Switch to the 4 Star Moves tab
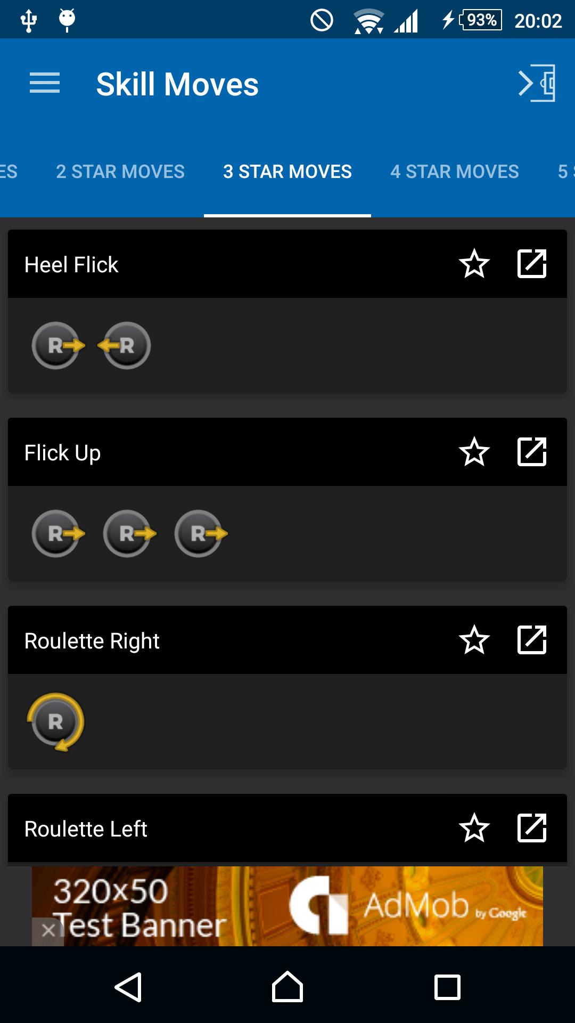The width and height of the screenshot is (575, 1023). click(455, 172)
